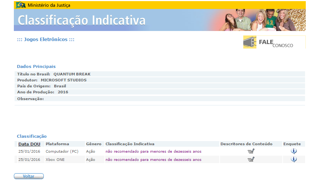Viewport: 323px width, 190px height.
Task: Click the Plataforma column header
Action: [x=57, y=144]
